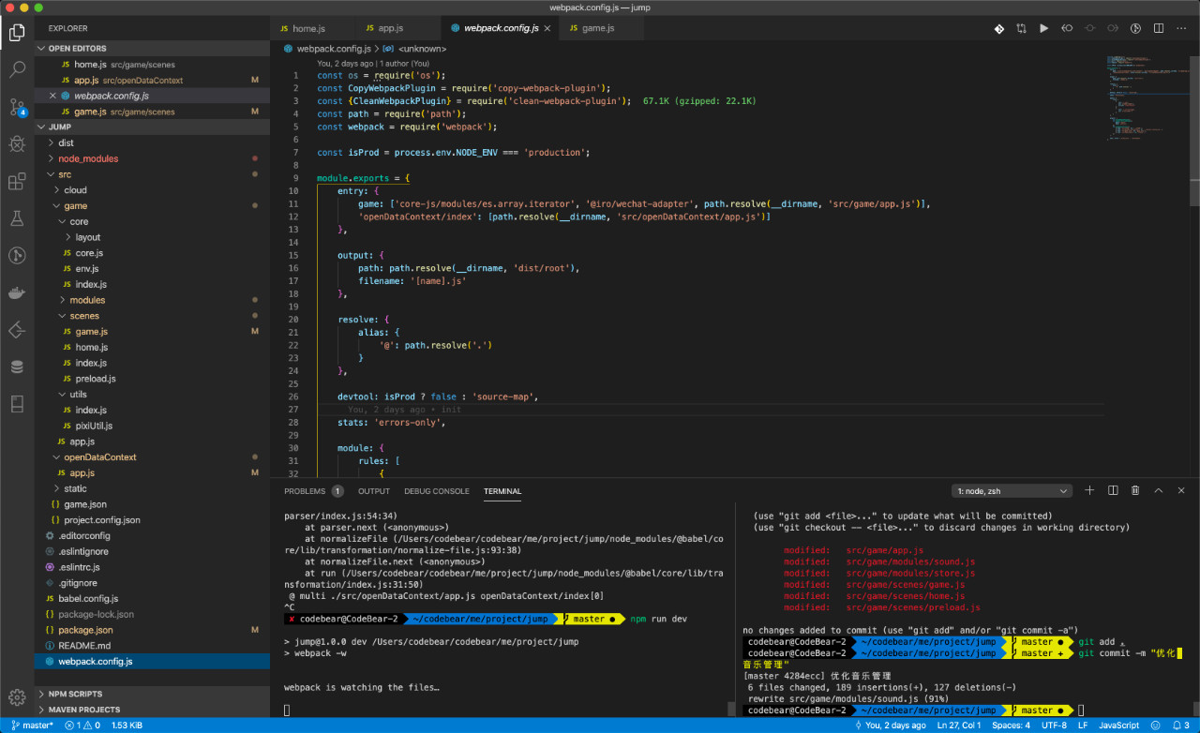
Task: Collapse the OPEN EDITORS section
Action: point(152,49)
